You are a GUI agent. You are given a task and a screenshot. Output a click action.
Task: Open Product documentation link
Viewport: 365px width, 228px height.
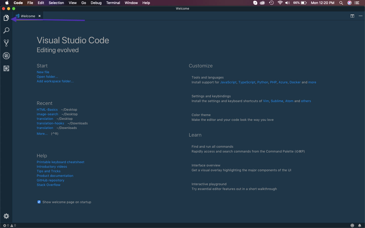(x=55, y=176)
